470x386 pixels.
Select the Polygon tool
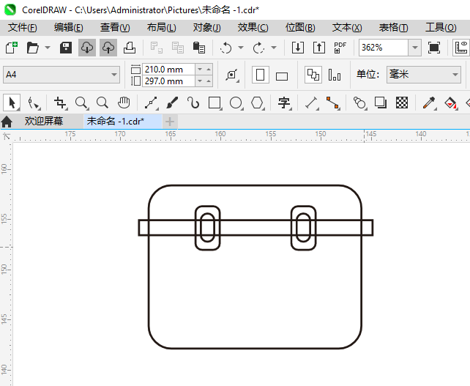257,103
